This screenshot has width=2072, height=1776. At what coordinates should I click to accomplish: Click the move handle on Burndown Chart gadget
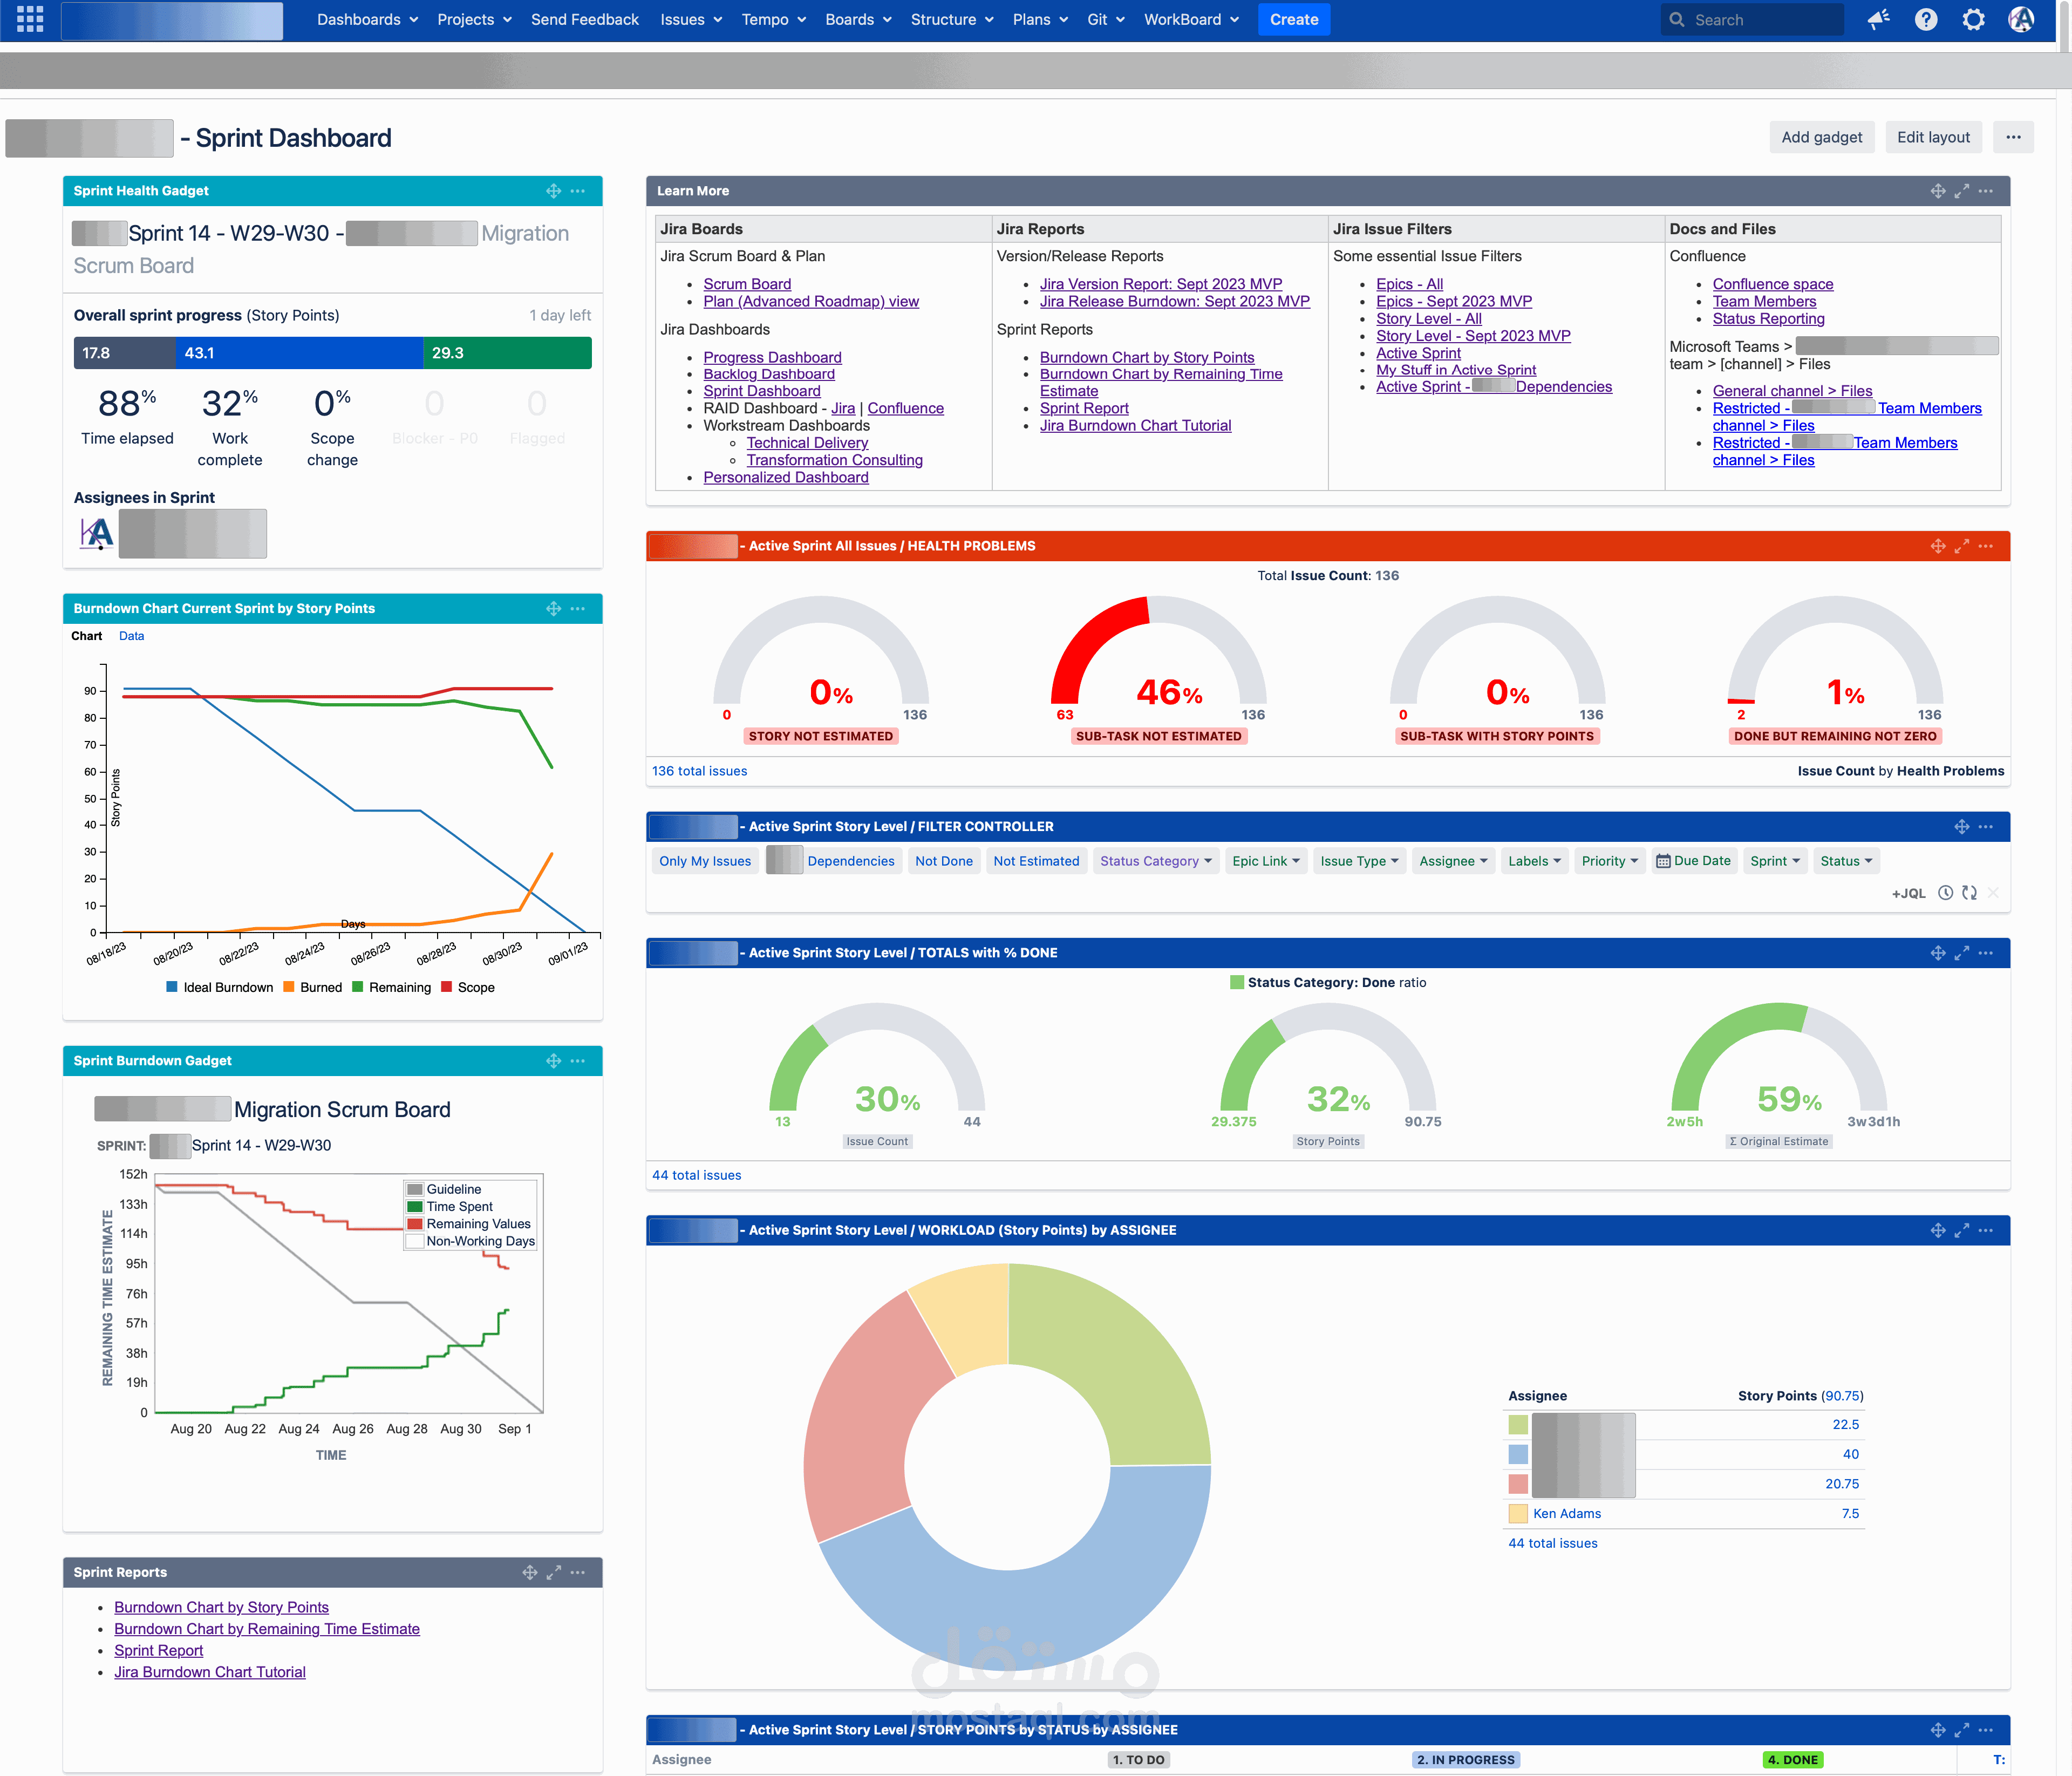[553, 609]
